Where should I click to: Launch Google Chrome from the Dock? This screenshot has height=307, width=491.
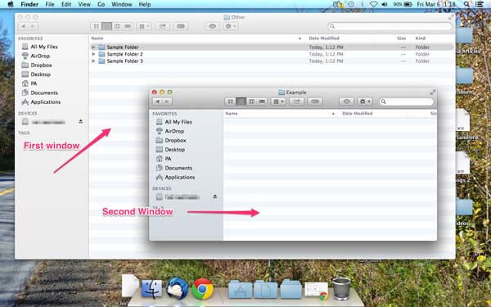pyautogui.click(x=202, y=289)
